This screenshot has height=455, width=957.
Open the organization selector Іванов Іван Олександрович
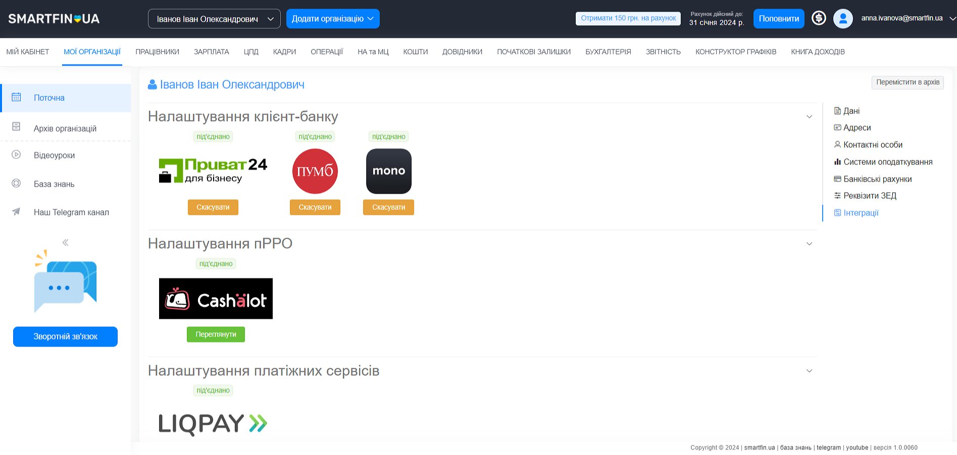tap(214, 19)
